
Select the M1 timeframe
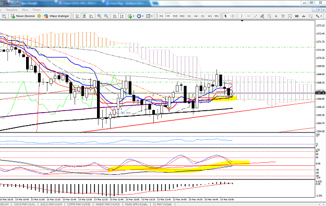pos(161,16)
